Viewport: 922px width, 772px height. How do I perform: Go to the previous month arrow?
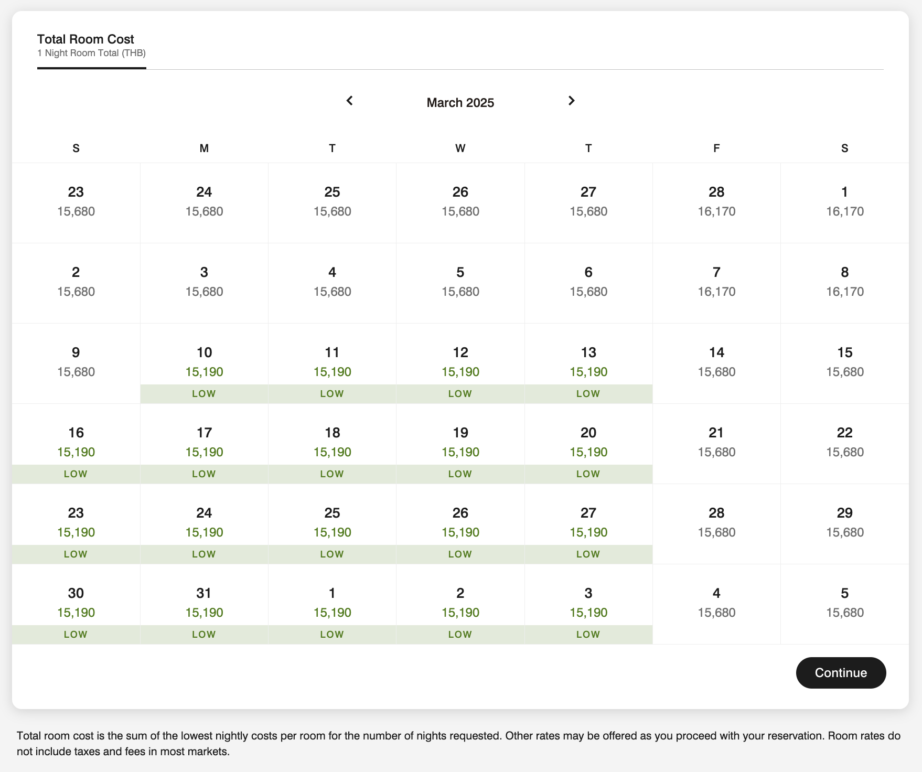click(350, 101)
